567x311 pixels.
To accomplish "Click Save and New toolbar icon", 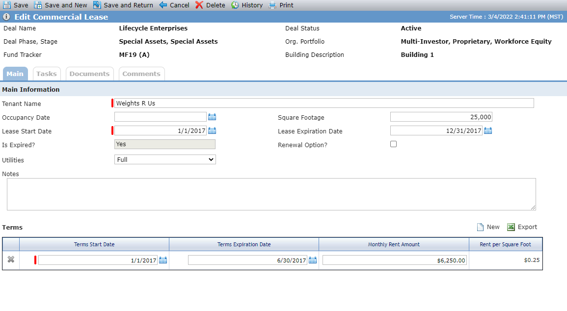I will coord(38,5).
